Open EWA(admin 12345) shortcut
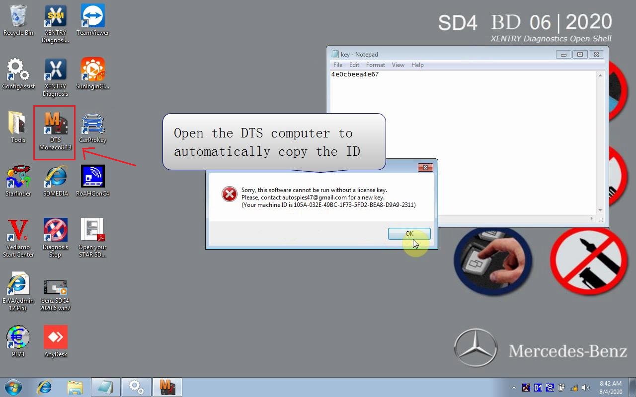This screenshot has height=397, width=636. [18, 292]
